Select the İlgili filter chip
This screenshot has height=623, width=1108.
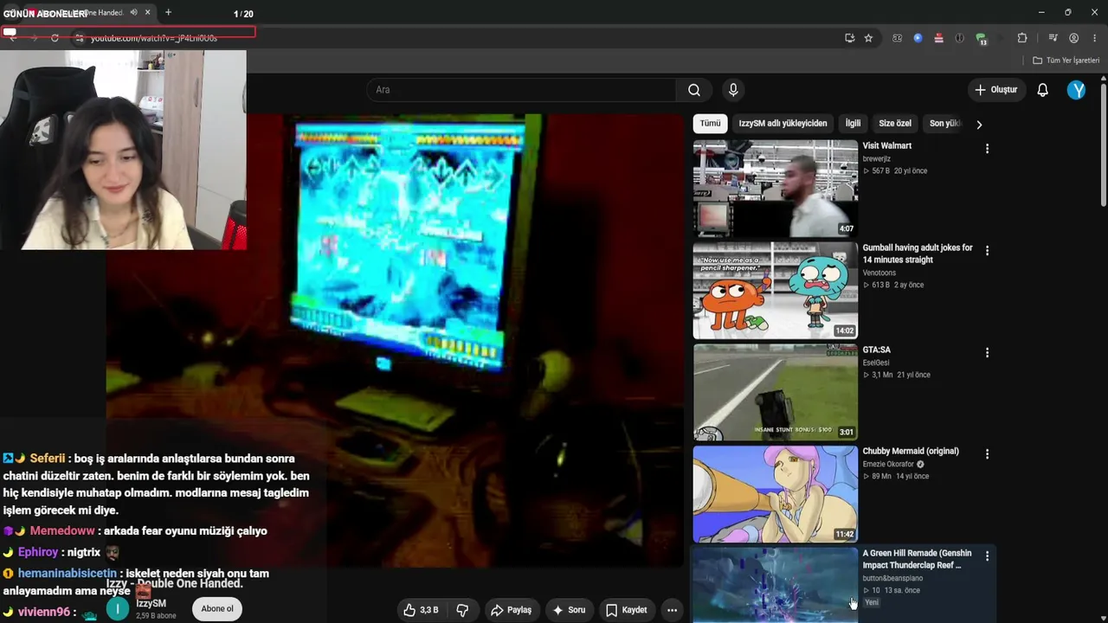tap(853, 124)
